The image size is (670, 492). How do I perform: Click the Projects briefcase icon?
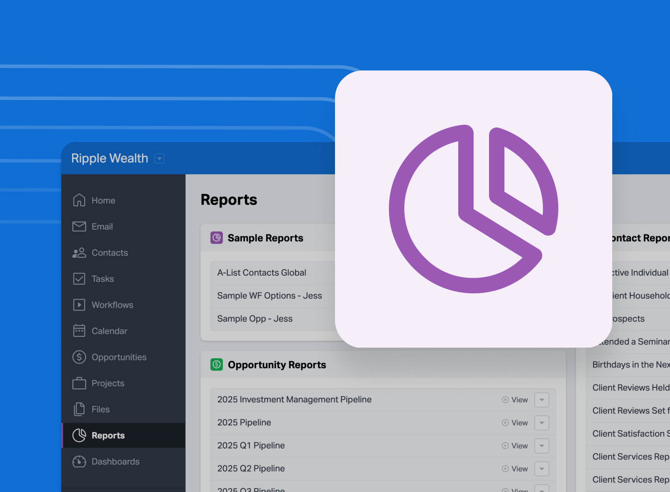[79, 383]
